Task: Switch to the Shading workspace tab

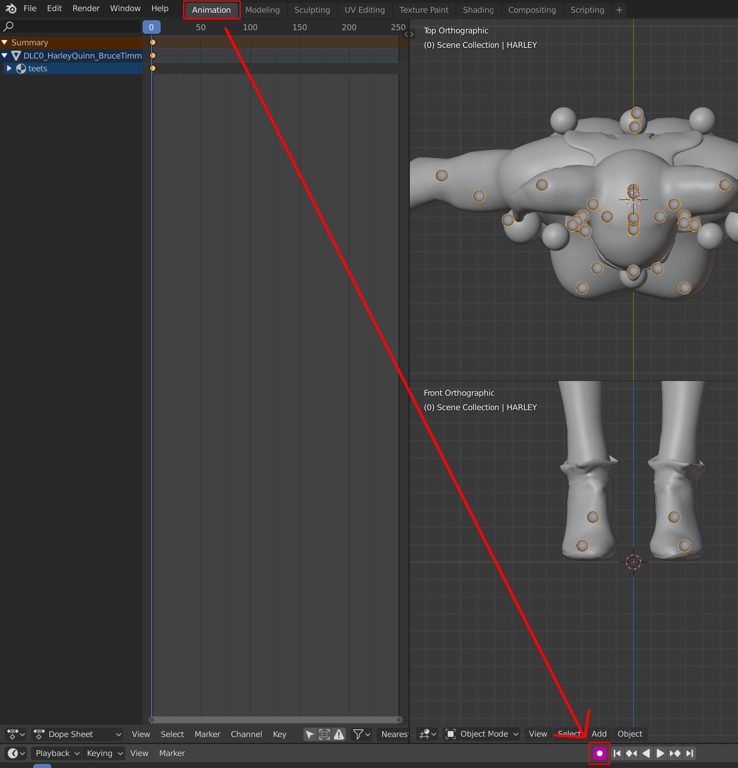Action: 478,10
